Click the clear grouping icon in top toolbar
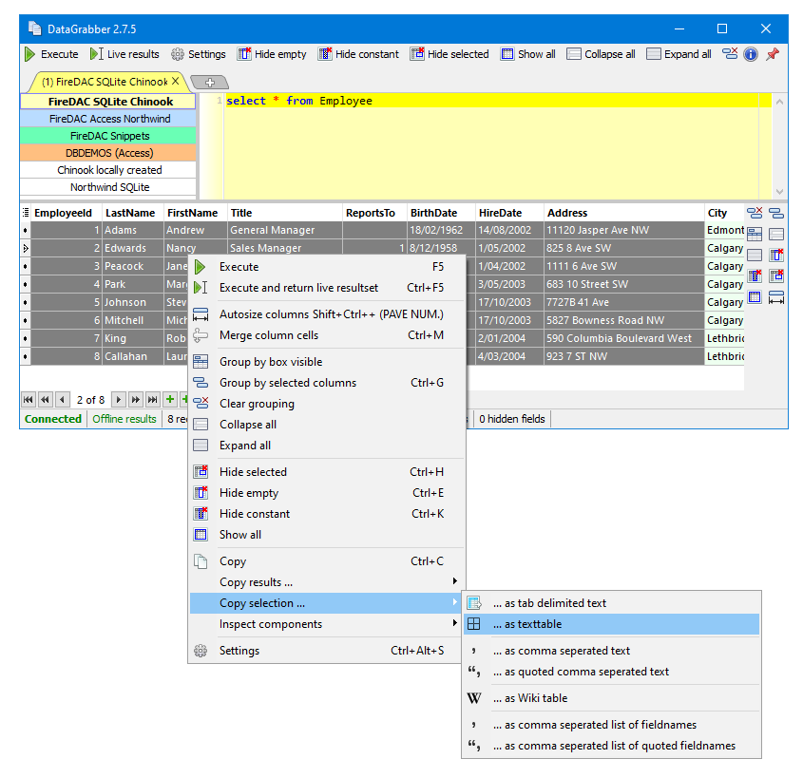803x778 pixels. pyautogui.click(x=730, y=54)
